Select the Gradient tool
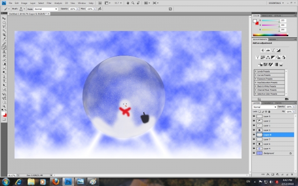This screenshot has height=186, width=298. (4, 64)
